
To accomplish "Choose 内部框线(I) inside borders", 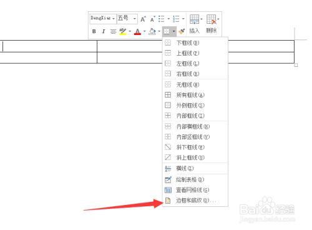I will click(195, 116).
